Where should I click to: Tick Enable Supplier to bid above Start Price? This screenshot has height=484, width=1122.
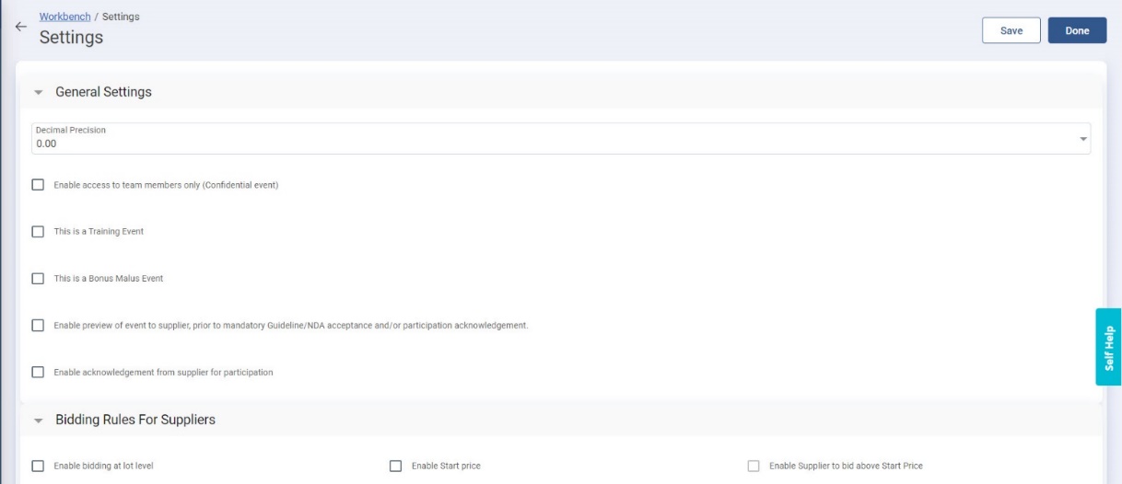[x=754, y=467]
